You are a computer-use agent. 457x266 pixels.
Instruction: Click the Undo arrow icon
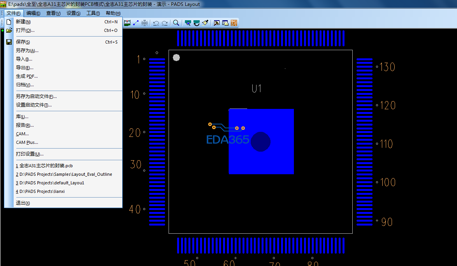pos(156,23)
